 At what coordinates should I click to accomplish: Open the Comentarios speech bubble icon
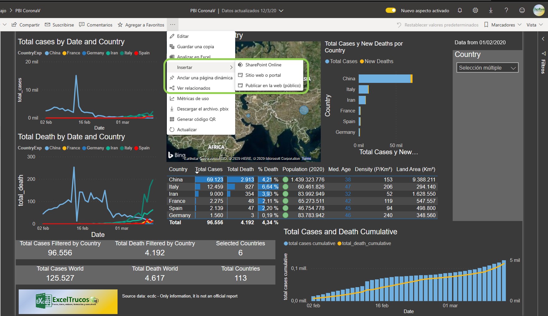pyautogui.click(x=81, y=25)
